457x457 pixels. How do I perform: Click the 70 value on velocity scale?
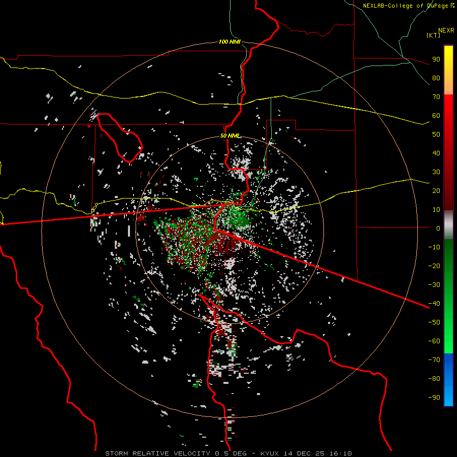(436, 97)
